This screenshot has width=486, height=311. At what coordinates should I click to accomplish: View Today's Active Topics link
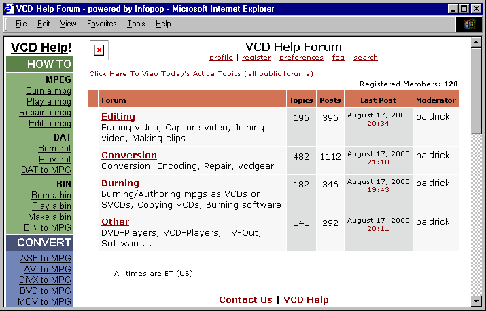201,74
